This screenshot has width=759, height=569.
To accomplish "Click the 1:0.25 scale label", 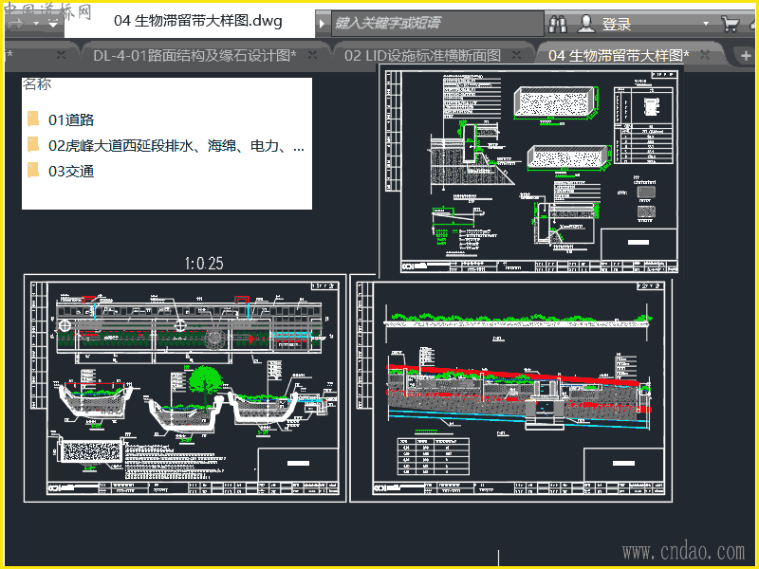I will tap(204, 264).
